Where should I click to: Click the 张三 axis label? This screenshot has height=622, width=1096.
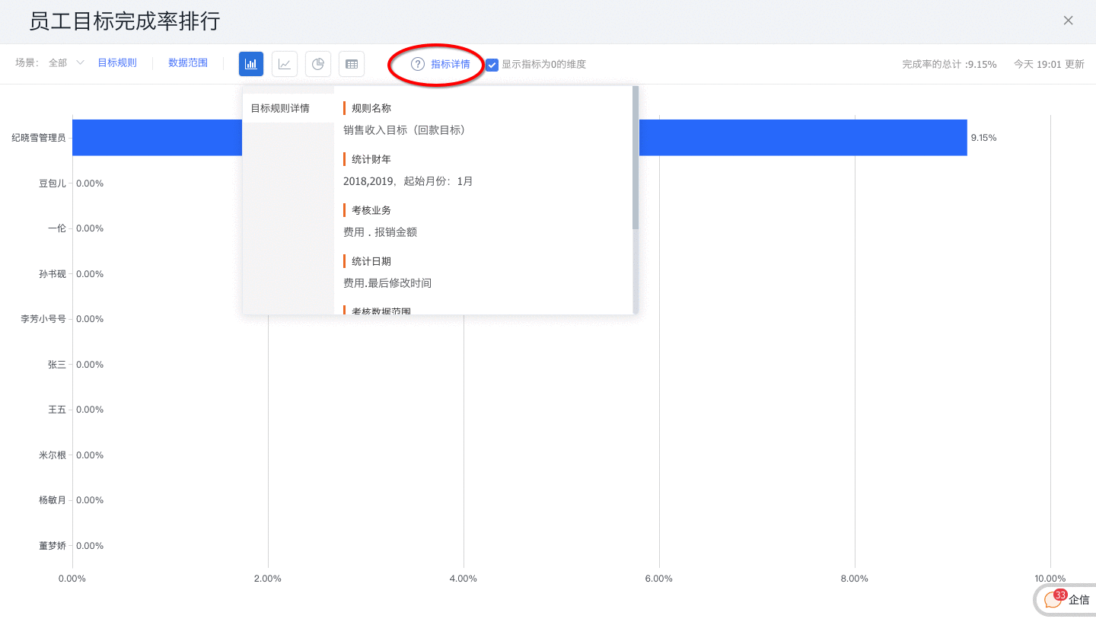[x=57, y=365]
